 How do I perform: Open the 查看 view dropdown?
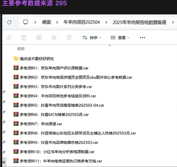120,38
